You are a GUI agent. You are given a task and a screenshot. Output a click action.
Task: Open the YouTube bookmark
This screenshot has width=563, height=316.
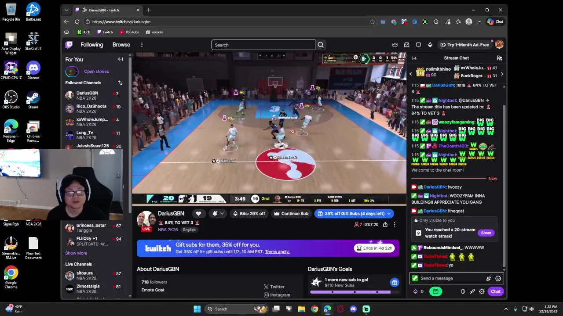pyautogui.click(x=129, y=32)
